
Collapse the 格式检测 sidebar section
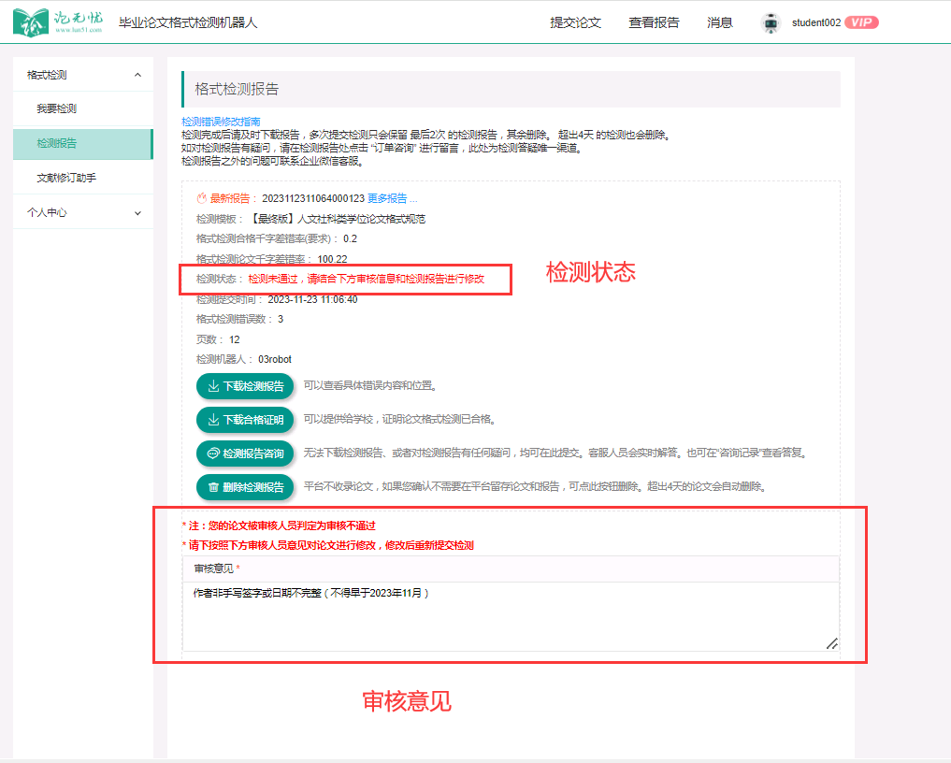(x=137, y=75)
